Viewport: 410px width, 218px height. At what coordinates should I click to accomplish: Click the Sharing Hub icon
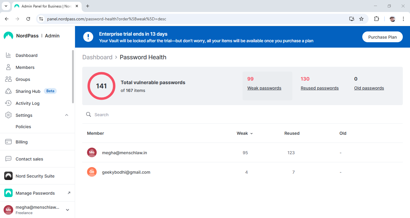[8, 91]
